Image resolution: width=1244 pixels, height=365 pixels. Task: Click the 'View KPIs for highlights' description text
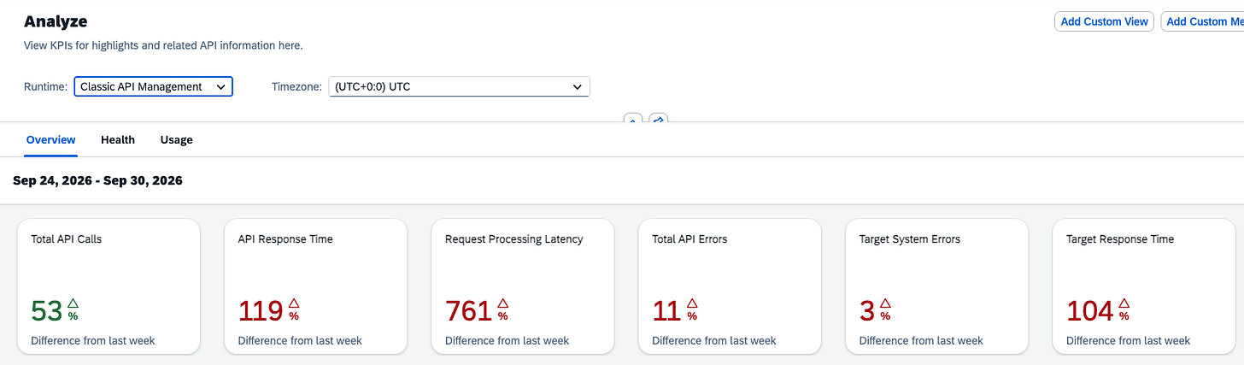(x=163, y=45)
